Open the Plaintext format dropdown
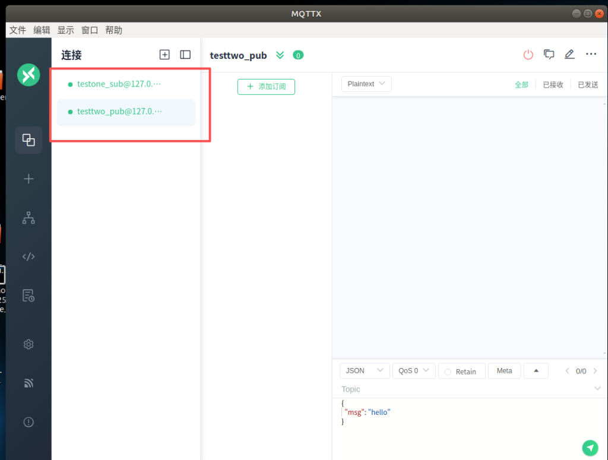 [366, 84]
